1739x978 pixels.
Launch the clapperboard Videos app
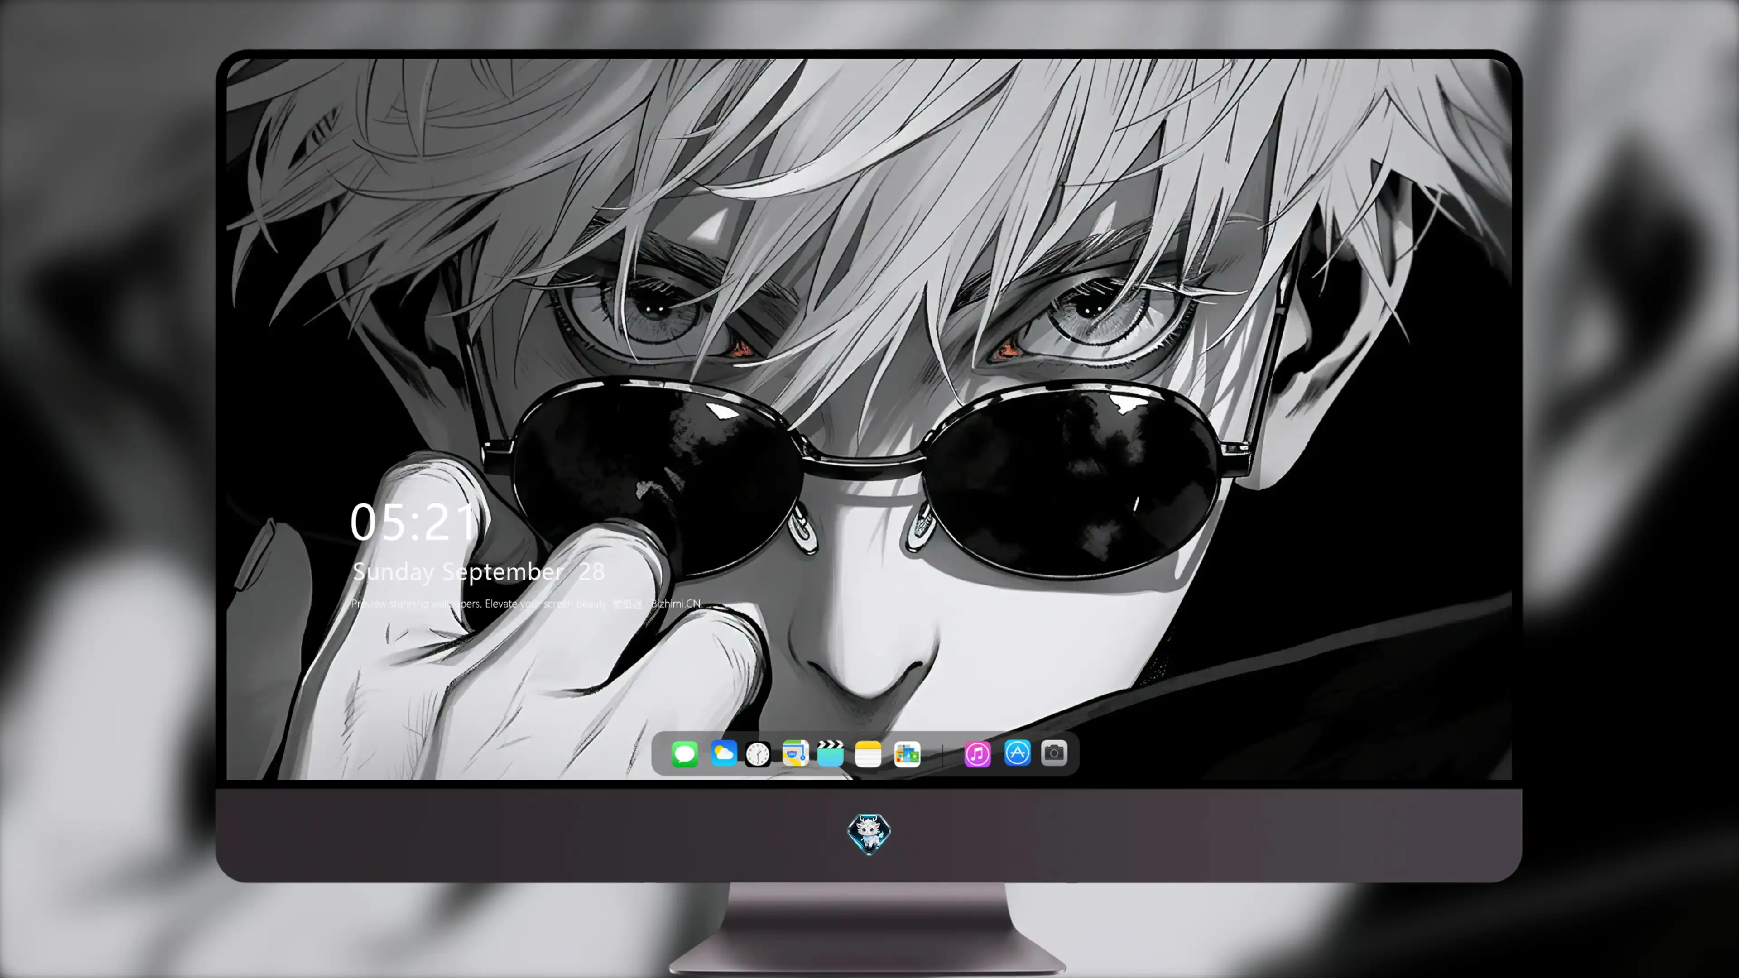tap(831, 753)
